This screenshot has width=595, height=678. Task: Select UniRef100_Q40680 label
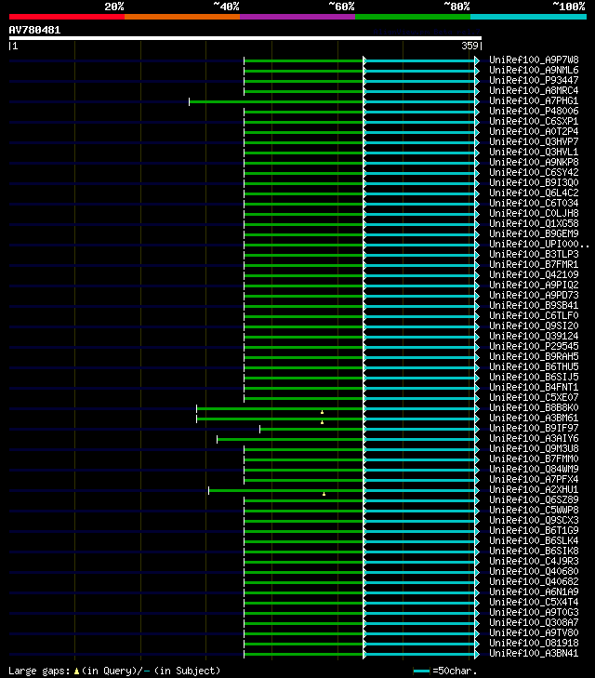[x=534, y=572]
